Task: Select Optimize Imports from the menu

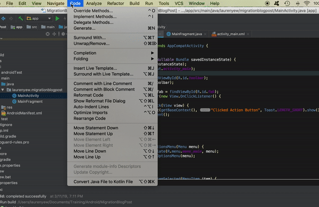Action: tap(112, 113)
